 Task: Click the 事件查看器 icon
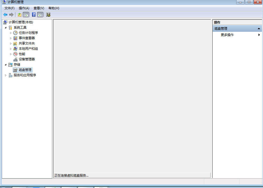15,38
